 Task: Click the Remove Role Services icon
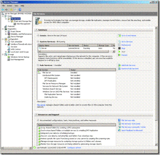point(120,68)
